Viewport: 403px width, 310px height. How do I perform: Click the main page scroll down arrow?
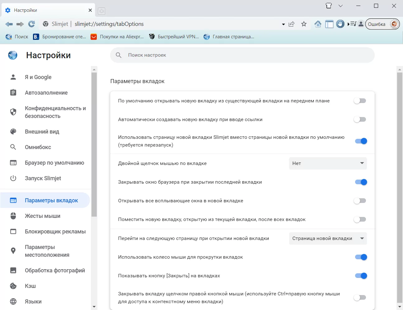pos(400,307)
